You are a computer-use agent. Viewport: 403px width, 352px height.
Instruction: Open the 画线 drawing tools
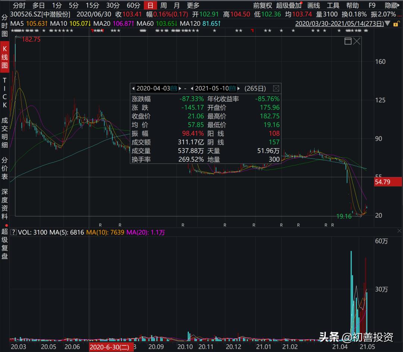click(x=313, y=5)
